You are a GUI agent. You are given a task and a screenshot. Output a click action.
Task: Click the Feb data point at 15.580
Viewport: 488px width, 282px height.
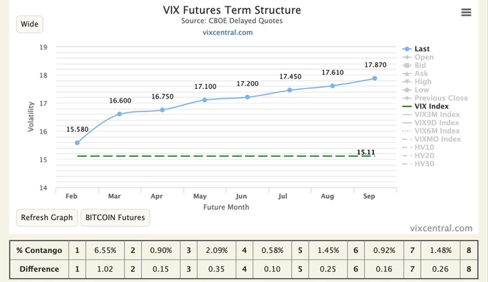tap(77, 142)
